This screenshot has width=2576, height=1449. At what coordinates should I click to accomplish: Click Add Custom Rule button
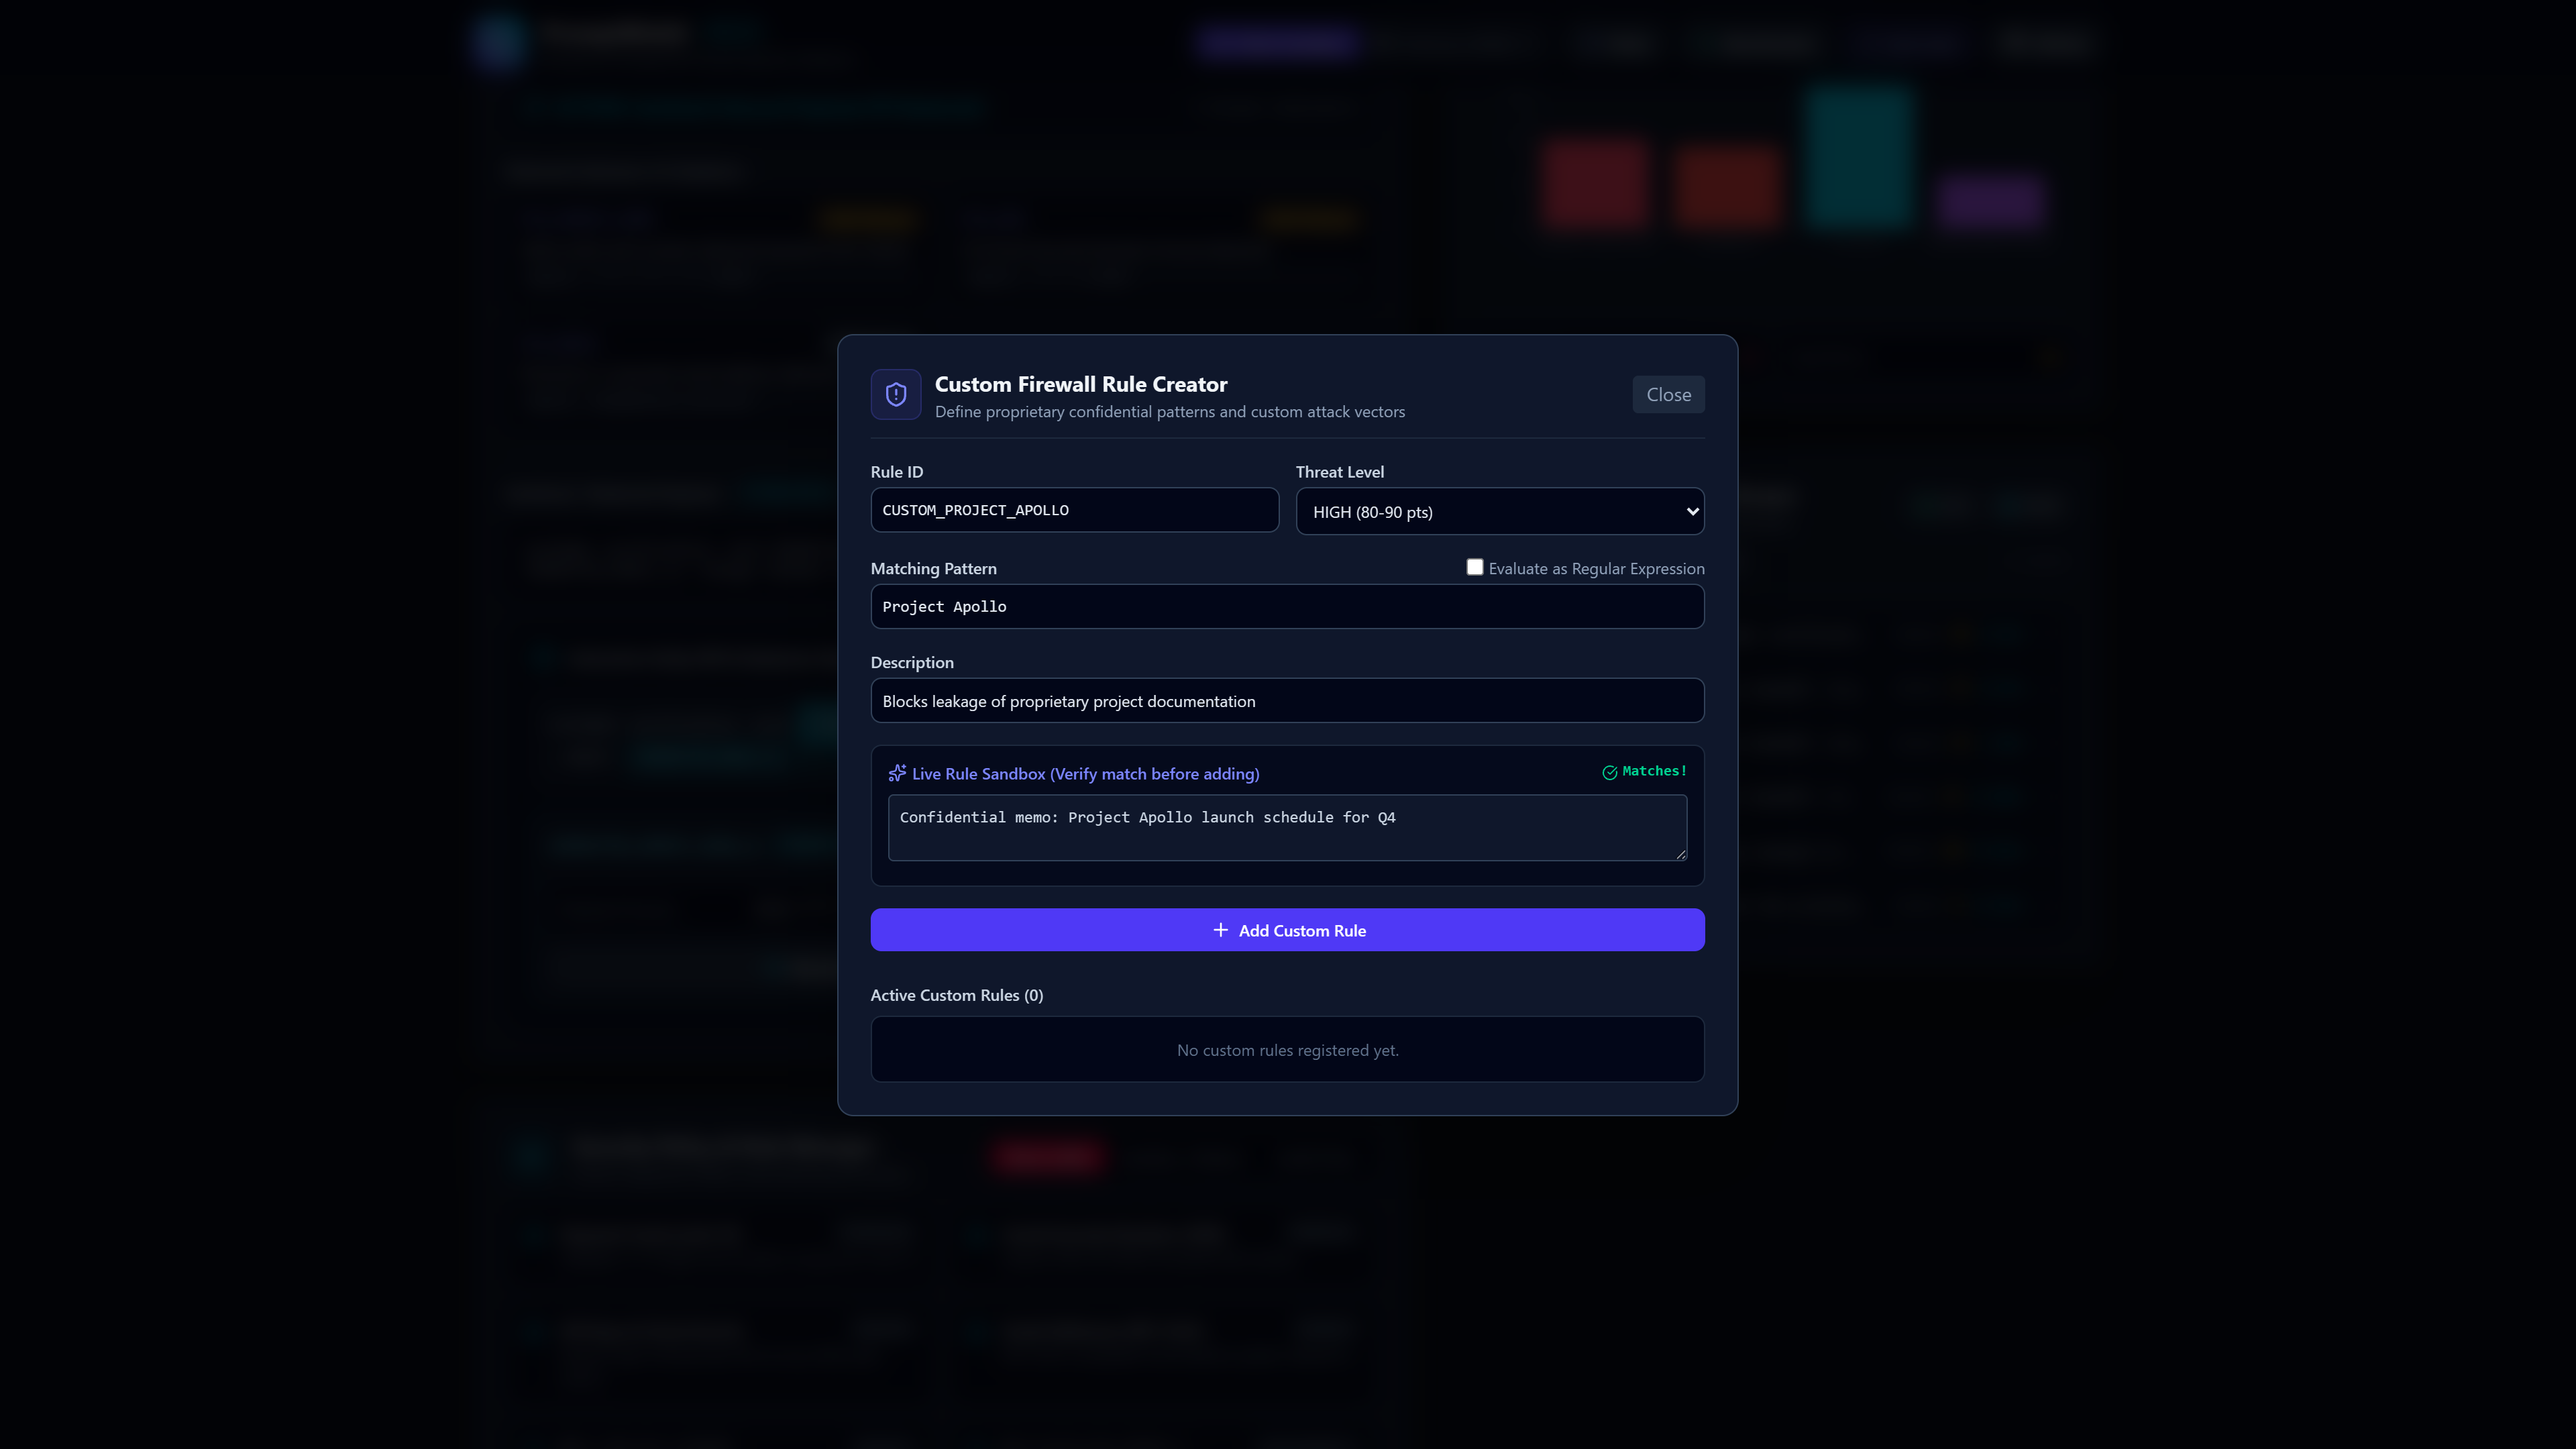[x=1287, y=930]
